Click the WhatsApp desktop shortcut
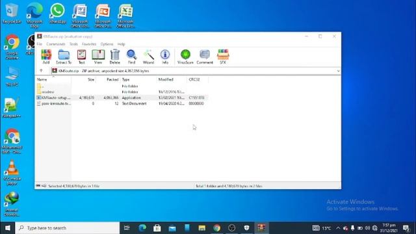The height and width of the screenshot is (234, 416). tap(57, 14)
